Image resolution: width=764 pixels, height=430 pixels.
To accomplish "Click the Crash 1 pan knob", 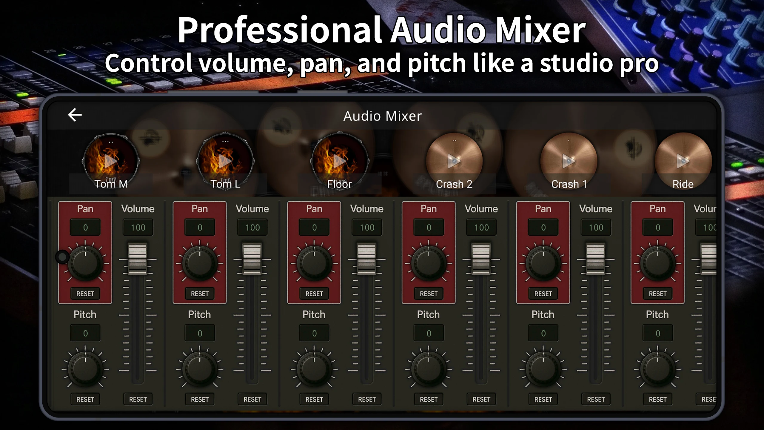I will [x=543, y=264].
